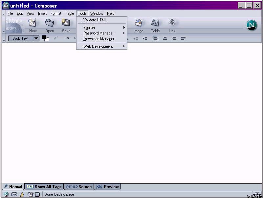
Task: Minimize the Composer window
Action: coord(241,6)
